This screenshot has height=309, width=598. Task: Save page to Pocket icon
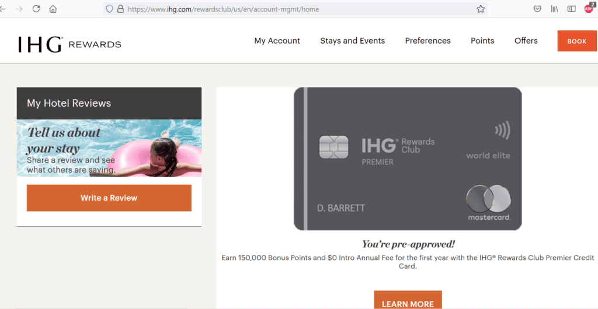537,9
